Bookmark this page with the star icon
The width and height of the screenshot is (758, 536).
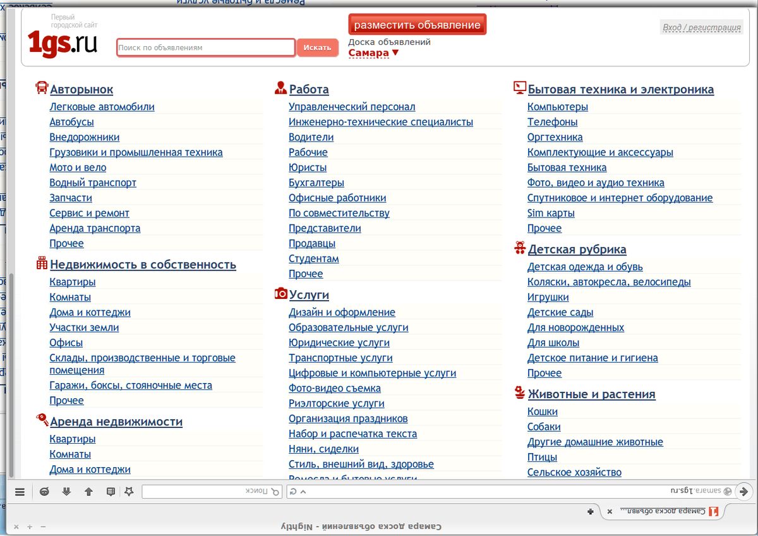[x=129, y=491]
